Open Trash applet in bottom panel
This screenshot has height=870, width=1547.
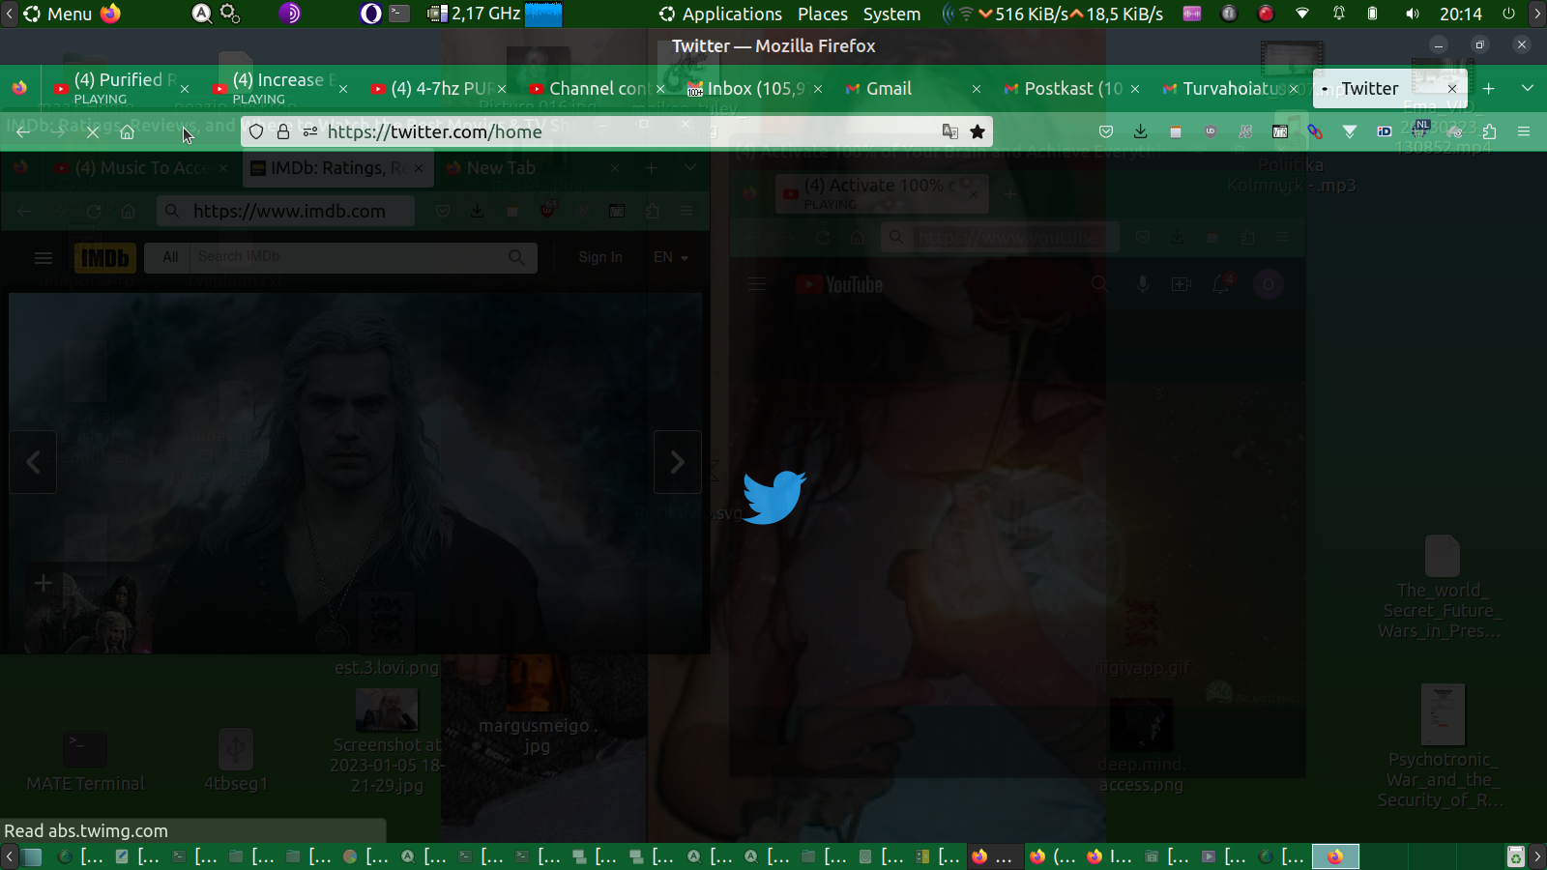click(x=1516, y=856)
